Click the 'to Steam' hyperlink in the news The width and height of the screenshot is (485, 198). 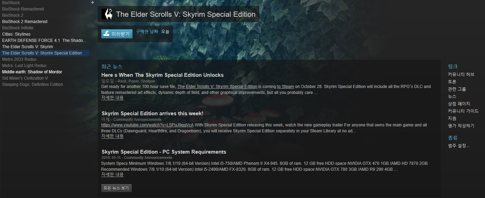285,87
